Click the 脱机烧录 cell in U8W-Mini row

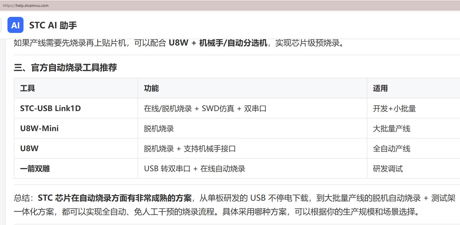[252, 129]
